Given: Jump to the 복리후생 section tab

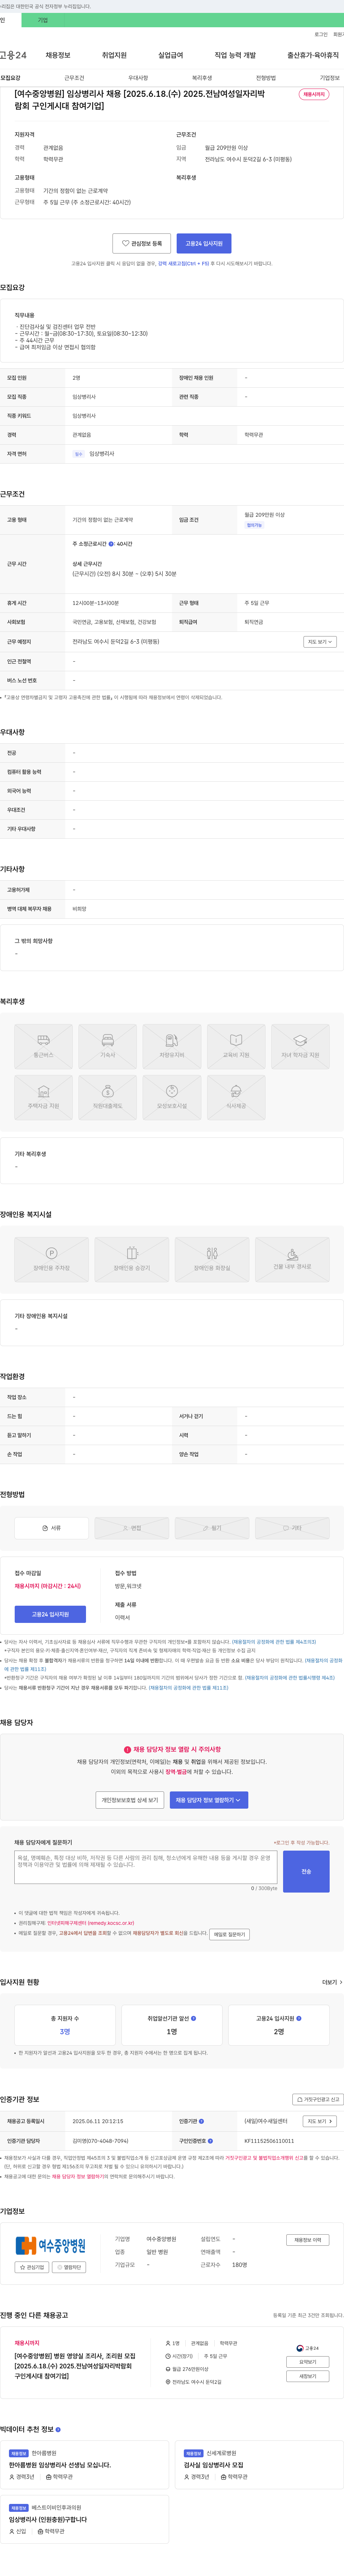Looking at the screenshot, I should [202, 78].
